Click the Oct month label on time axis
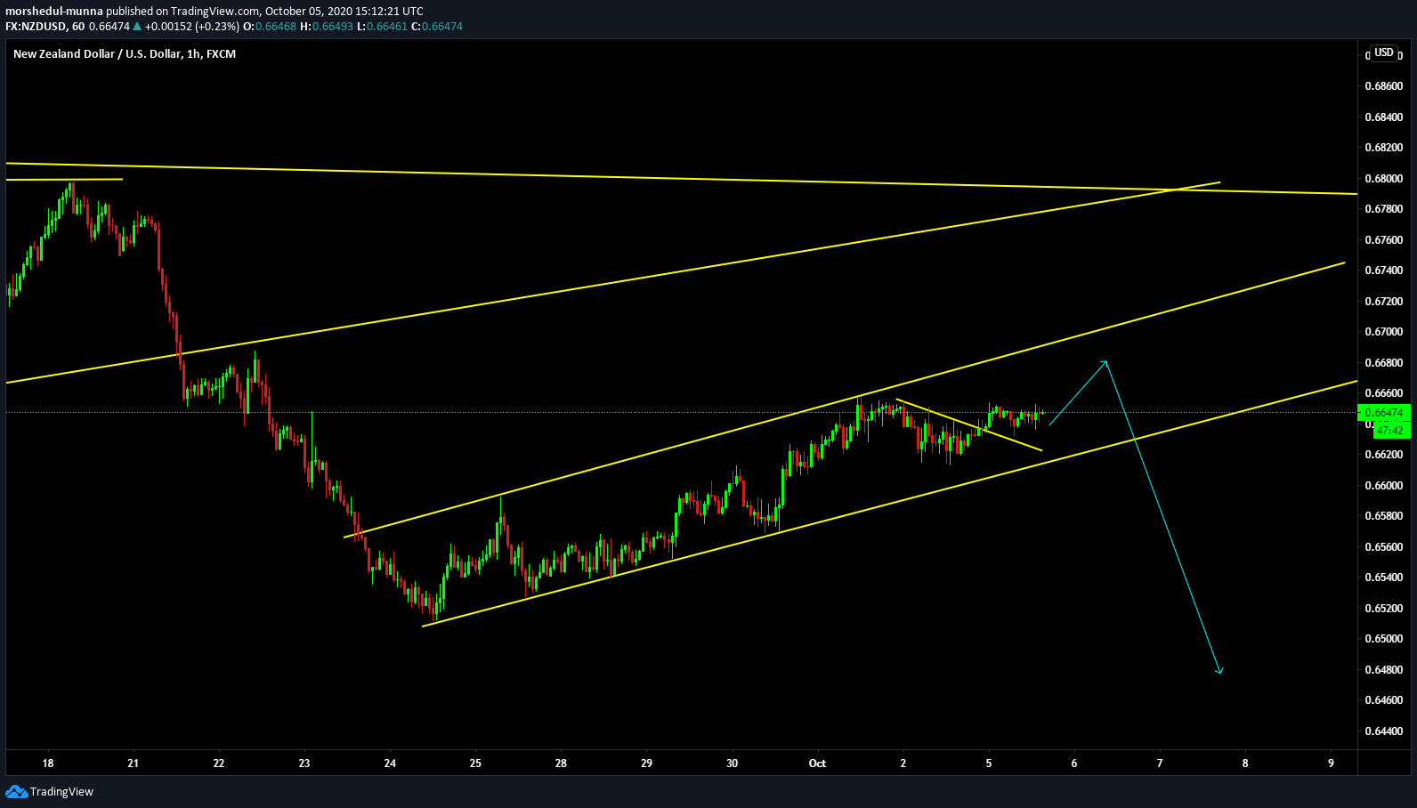Image resolution: width=1417 pixels, height=808 pixels. tap(817, 764)
